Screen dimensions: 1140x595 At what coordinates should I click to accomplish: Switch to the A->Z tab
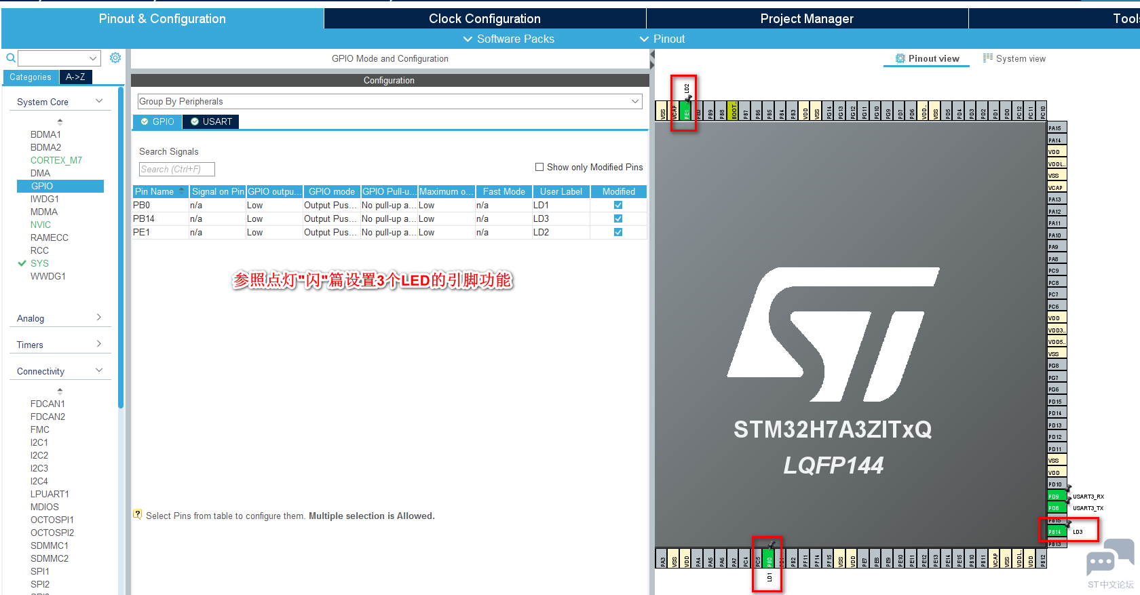pos(75,77)
